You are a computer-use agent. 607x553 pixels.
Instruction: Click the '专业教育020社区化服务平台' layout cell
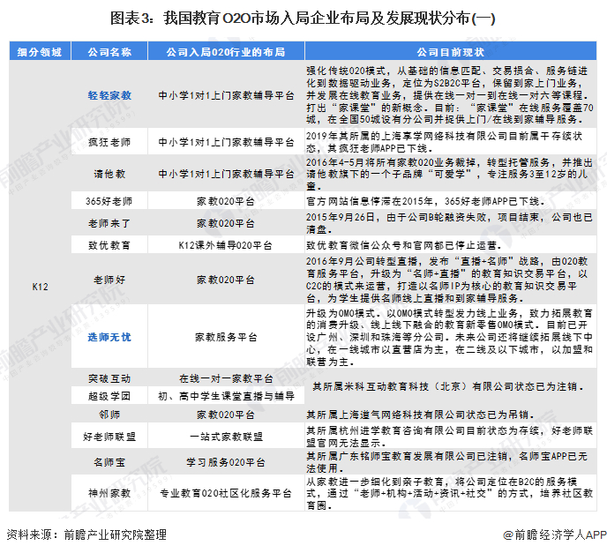click(x=226, y=493)
